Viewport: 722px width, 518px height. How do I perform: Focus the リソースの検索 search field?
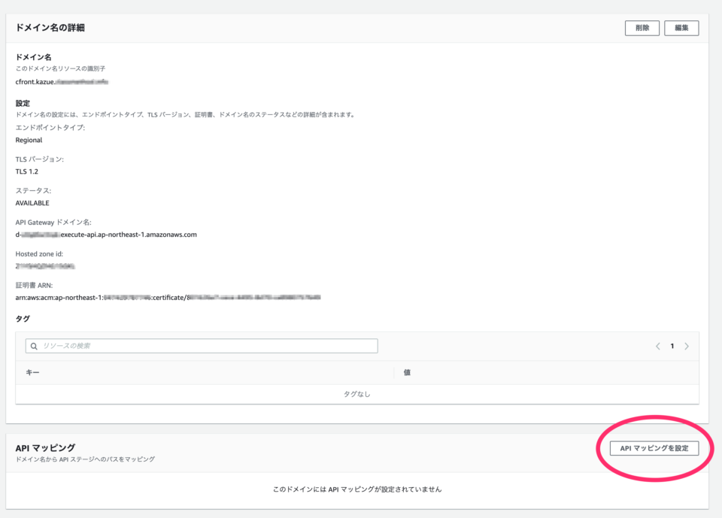click(x=207, y=346)
